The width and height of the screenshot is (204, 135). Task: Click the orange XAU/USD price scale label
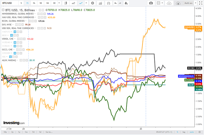pos(189,27)
